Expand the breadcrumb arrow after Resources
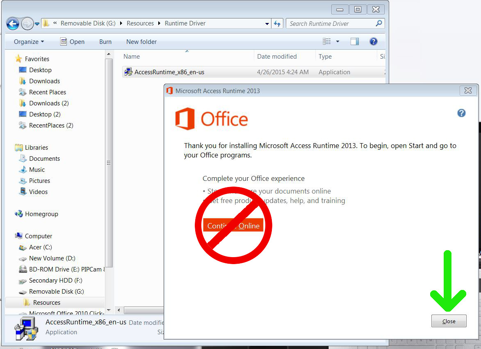 [x=159, y=23]
